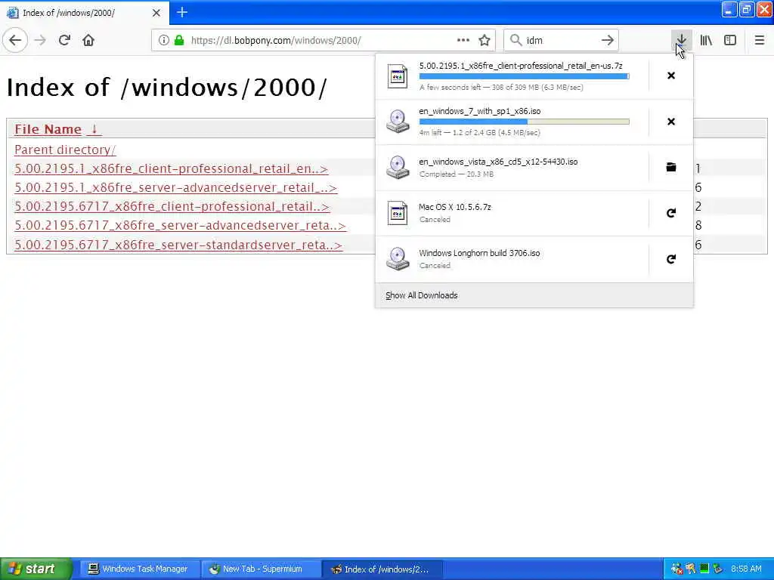
Task: Click the disc icon for Longhorn build 3706
Action: (x=398, y=259)
